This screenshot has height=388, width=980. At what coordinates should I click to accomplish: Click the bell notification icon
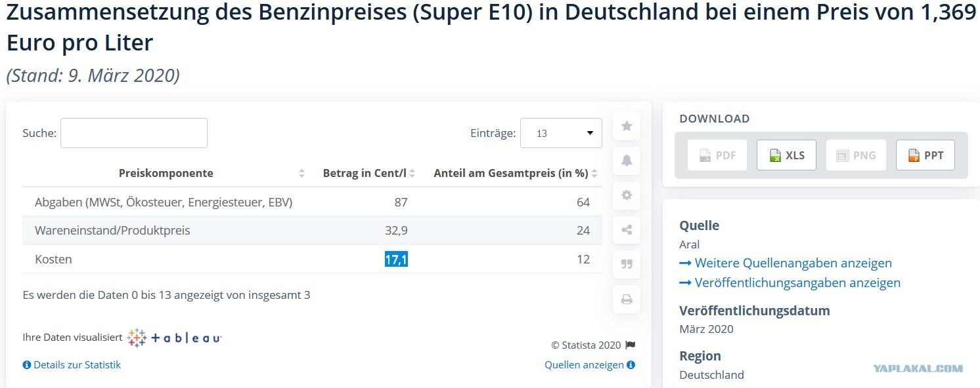627,161
